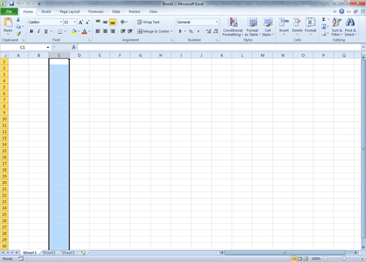Click Wrap Text button
The height and width of the screenshot is (262, 366).
tap(149, 22)
